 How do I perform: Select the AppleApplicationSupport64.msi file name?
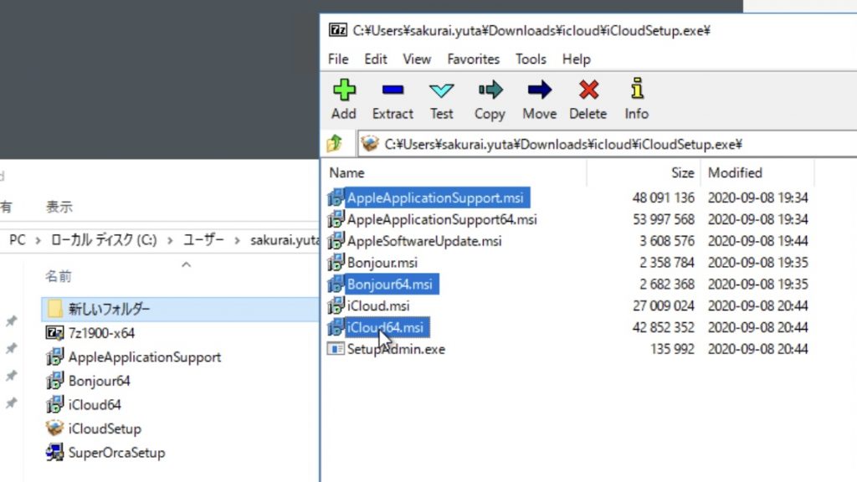tap(442, 219)
